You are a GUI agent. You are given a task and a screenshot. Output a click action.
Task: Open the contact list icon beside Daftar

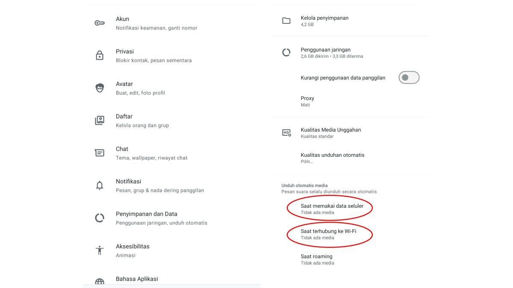100,120
